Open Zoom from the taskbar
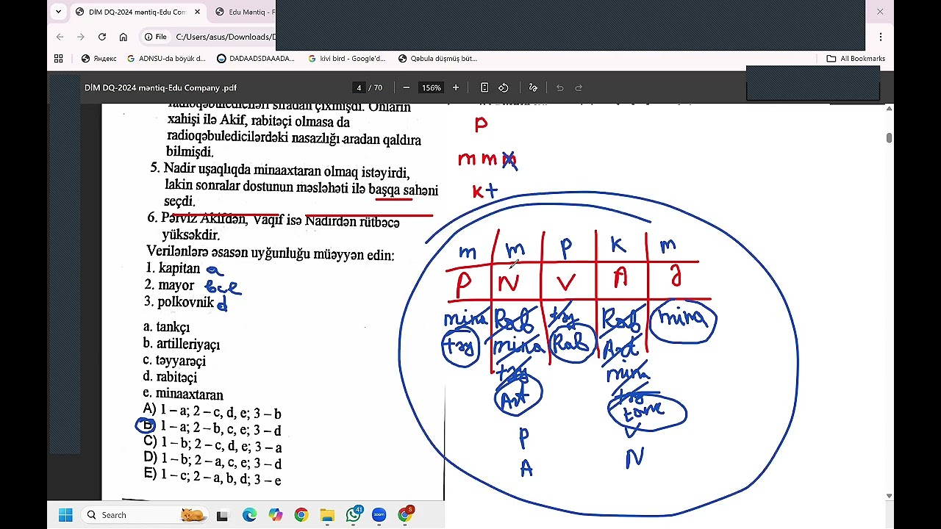 [379, 515]
